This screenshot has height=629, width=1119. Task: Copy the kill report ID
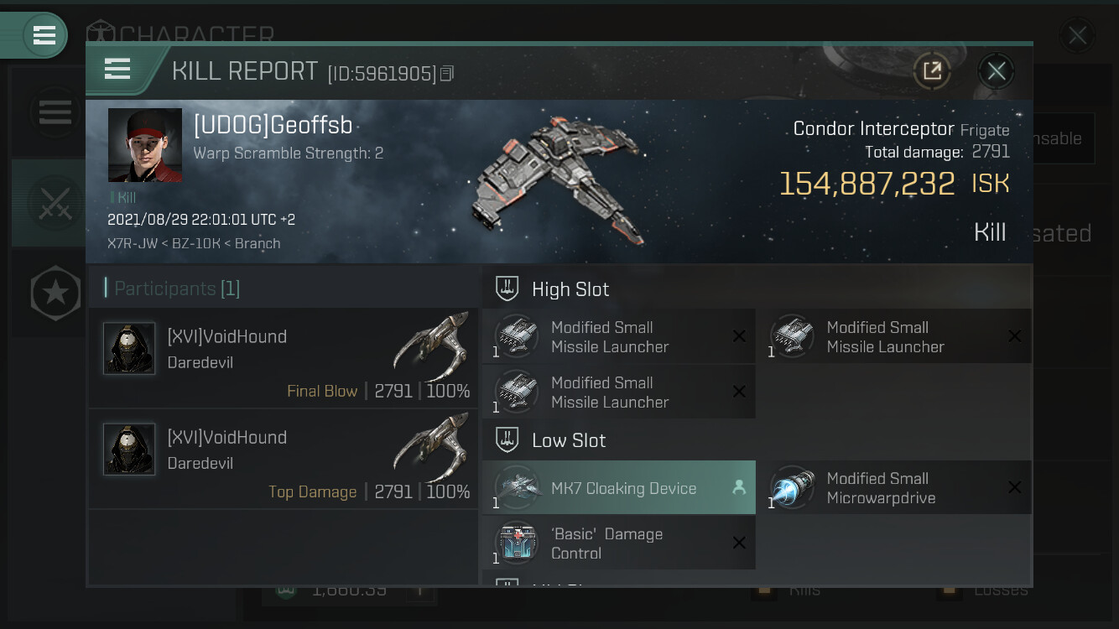point(447,74)
